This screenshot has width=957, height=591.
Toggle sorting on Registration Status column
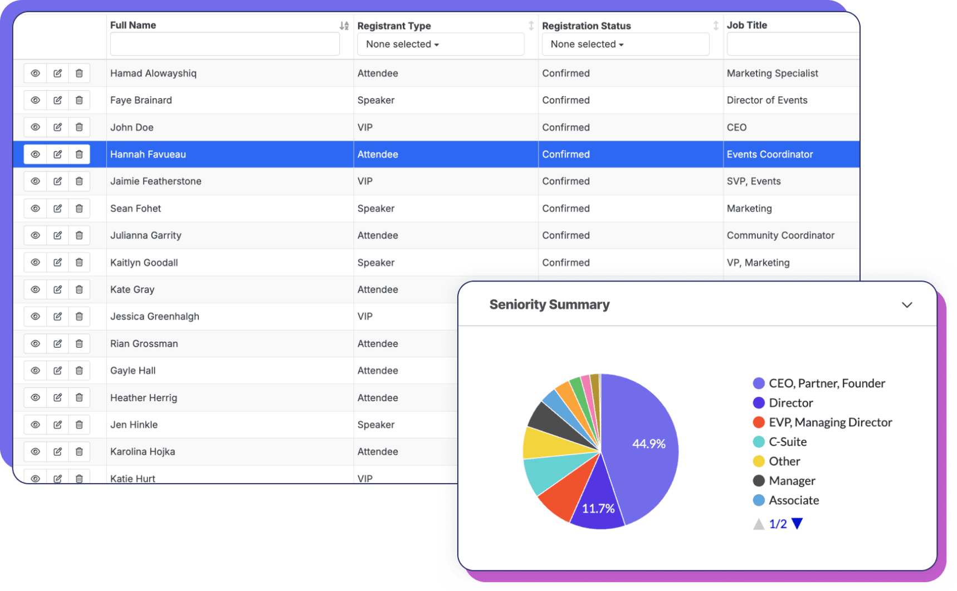coord(715,25)
